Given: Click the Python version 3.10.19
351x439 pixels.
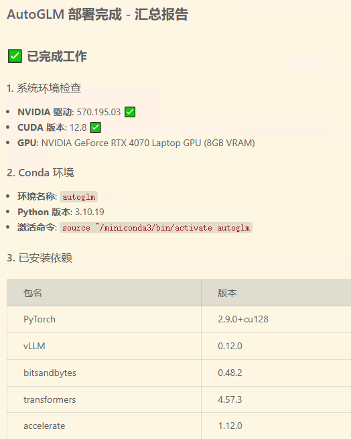Looking at the screenshot, I should coord(90,212).
